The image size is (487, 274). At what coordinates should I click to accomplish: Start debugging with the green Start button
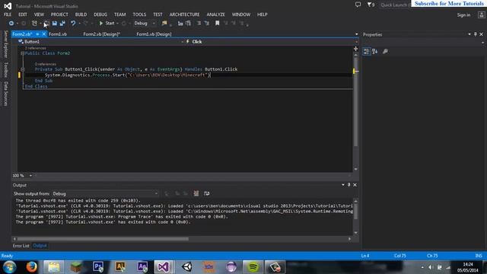tap(107, 24)
